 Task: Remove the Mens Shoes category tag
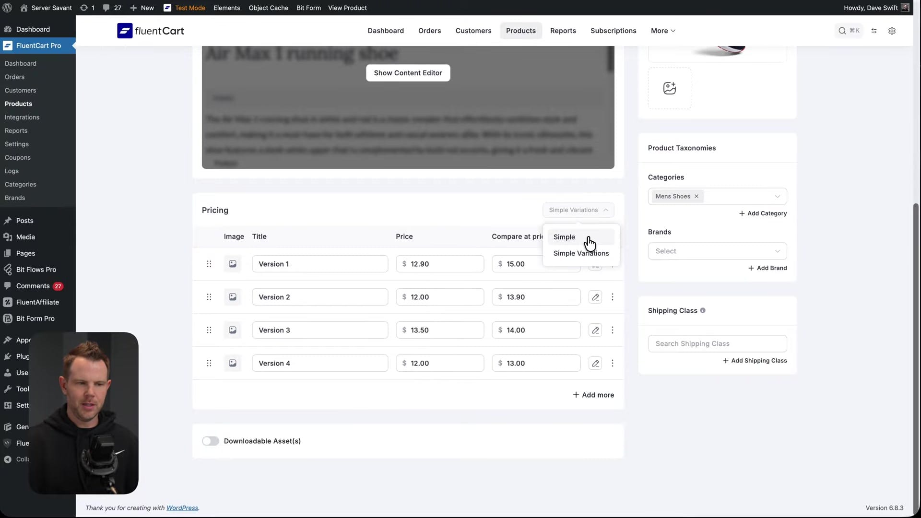pyautogui.click(x=697, y=196)
